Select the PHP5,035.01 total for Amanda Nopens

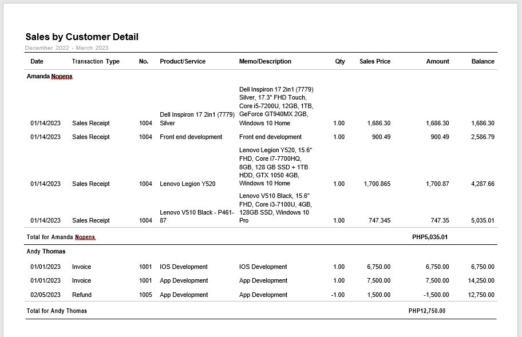tap(430, 237)
